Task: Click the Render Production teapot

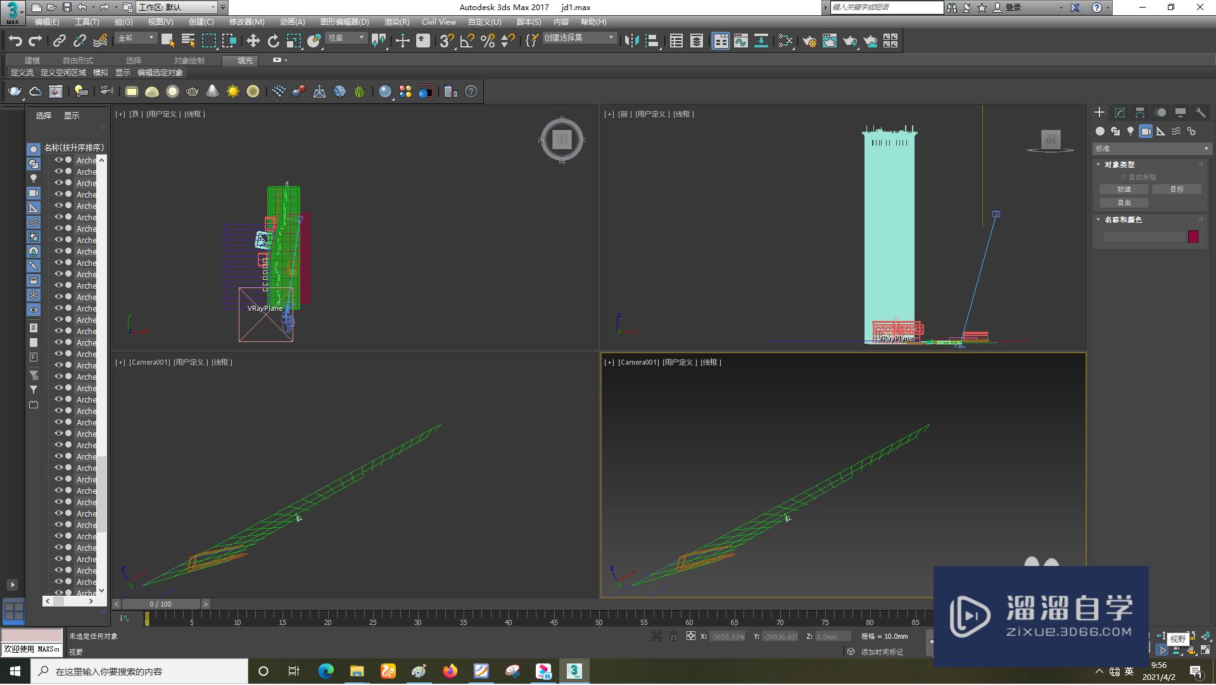Action: click(x=850, y=41)
